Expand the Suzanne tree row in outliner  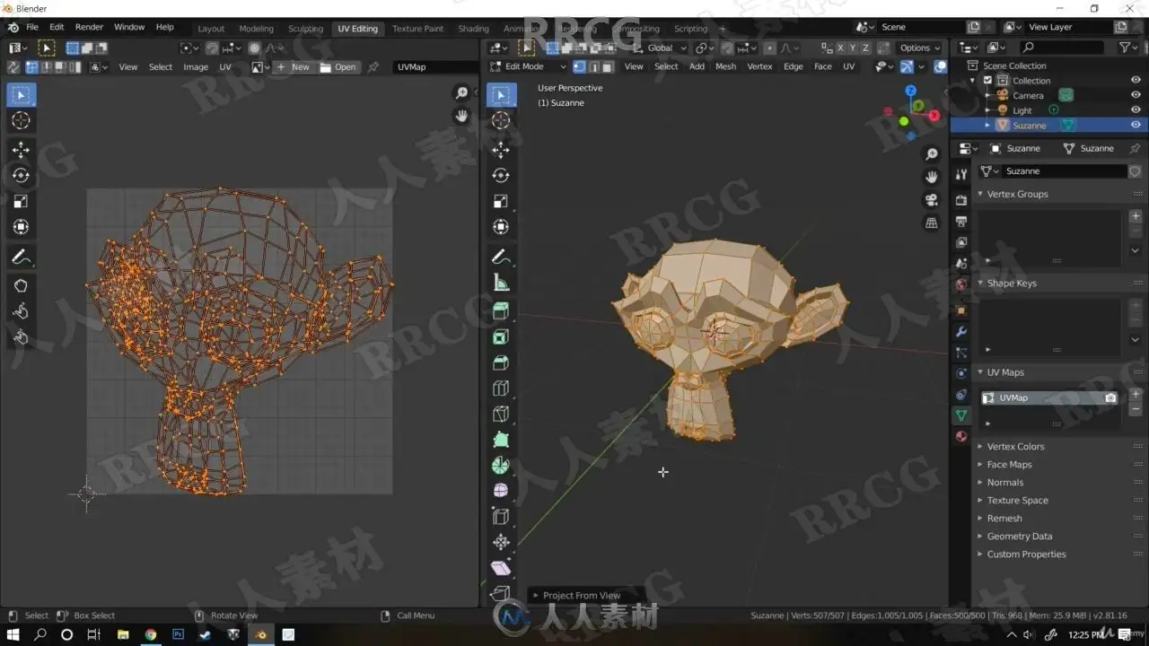[987, 126]
